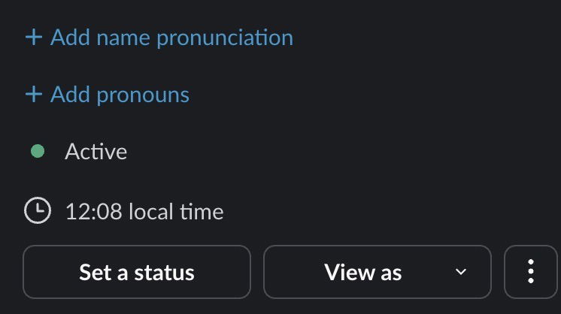Click the 'Set a status' label text
561x314 pixels.
coord(137,272)
